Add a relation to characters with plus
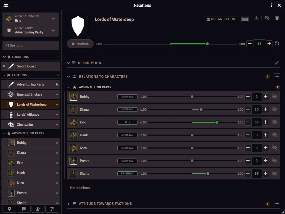Screen dimensions: 285x214 pos(277,76)
